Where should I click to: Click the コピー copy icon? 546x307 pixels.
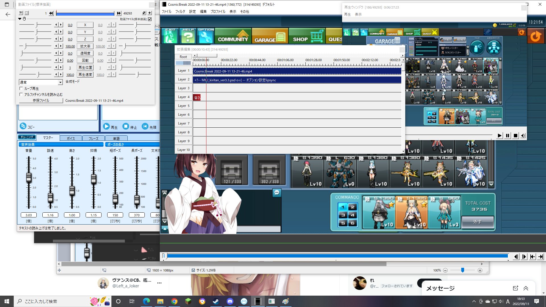(x=23, y=126)
